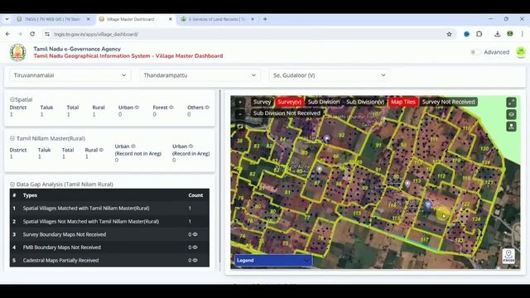Toggle the Survey layer on map

click(262, 102)
